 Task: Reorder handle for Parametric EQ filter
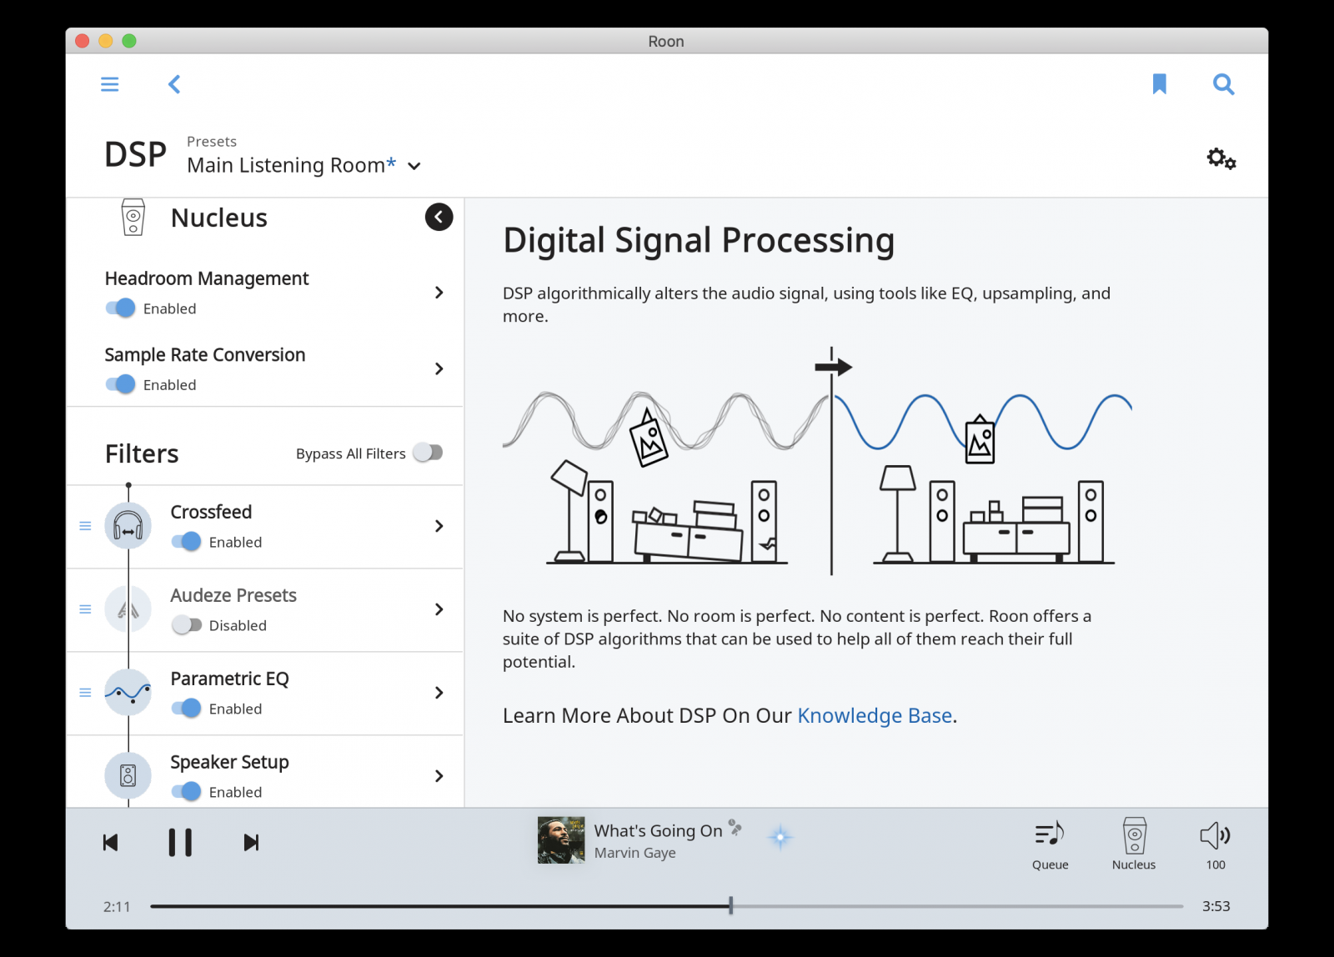tap(85, 693)
